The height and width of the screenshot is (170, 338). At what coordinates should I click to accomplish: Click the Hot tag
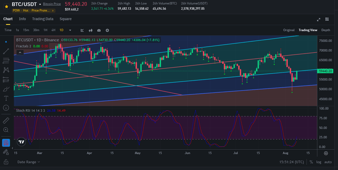pos(25,10)
